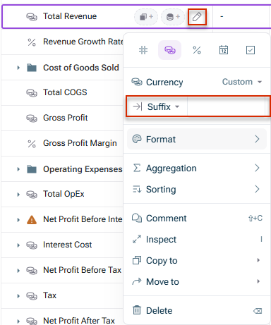271x325 pixels.
Task: Expand the Cost of Goods Sold folder
Action: (18, 68)
